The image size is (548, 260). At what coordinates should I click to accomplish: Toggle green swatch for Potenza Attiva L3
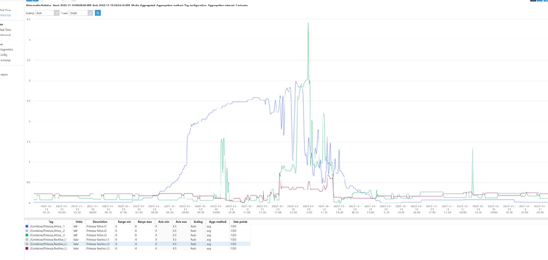tap(27, 235)
